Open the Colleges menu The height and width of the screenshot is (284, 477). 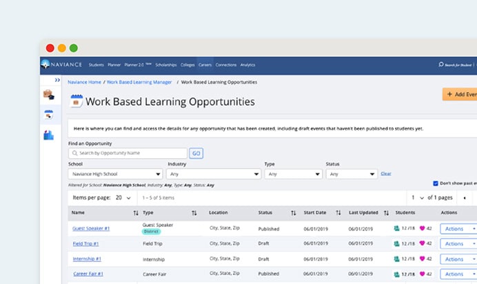tap(187, 65)
